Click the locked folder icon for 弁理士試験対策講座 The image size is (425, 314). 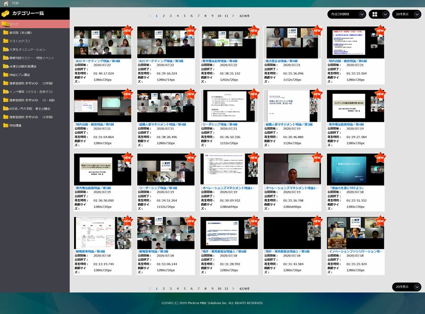coord(6,66)
